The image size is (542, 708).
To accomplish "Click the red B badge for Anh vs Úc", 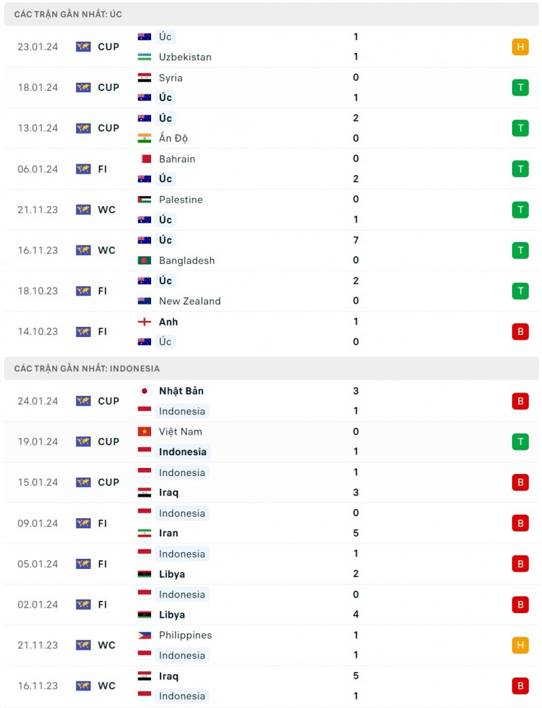I will (520, 332).
